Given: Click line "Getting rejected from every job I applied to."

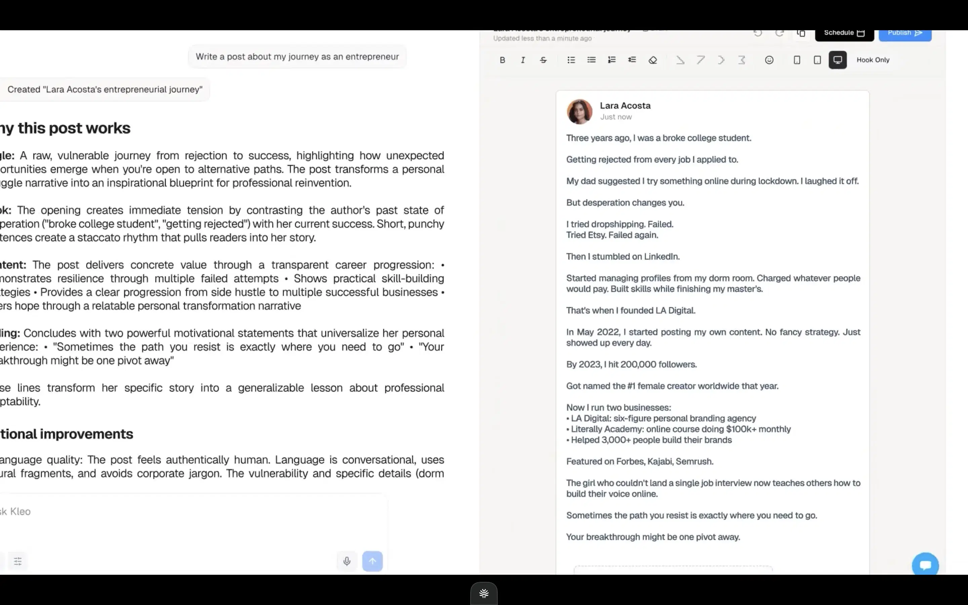Looking at the screenshot, I should click(x=652, y=160).
